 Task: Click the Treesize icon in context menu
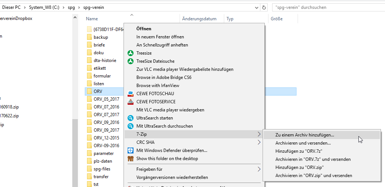point(130,53)
